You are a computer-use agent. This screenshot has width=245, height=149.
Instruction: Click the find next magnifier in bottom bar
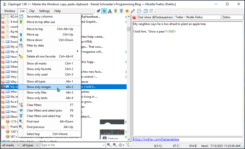point(115,145)
